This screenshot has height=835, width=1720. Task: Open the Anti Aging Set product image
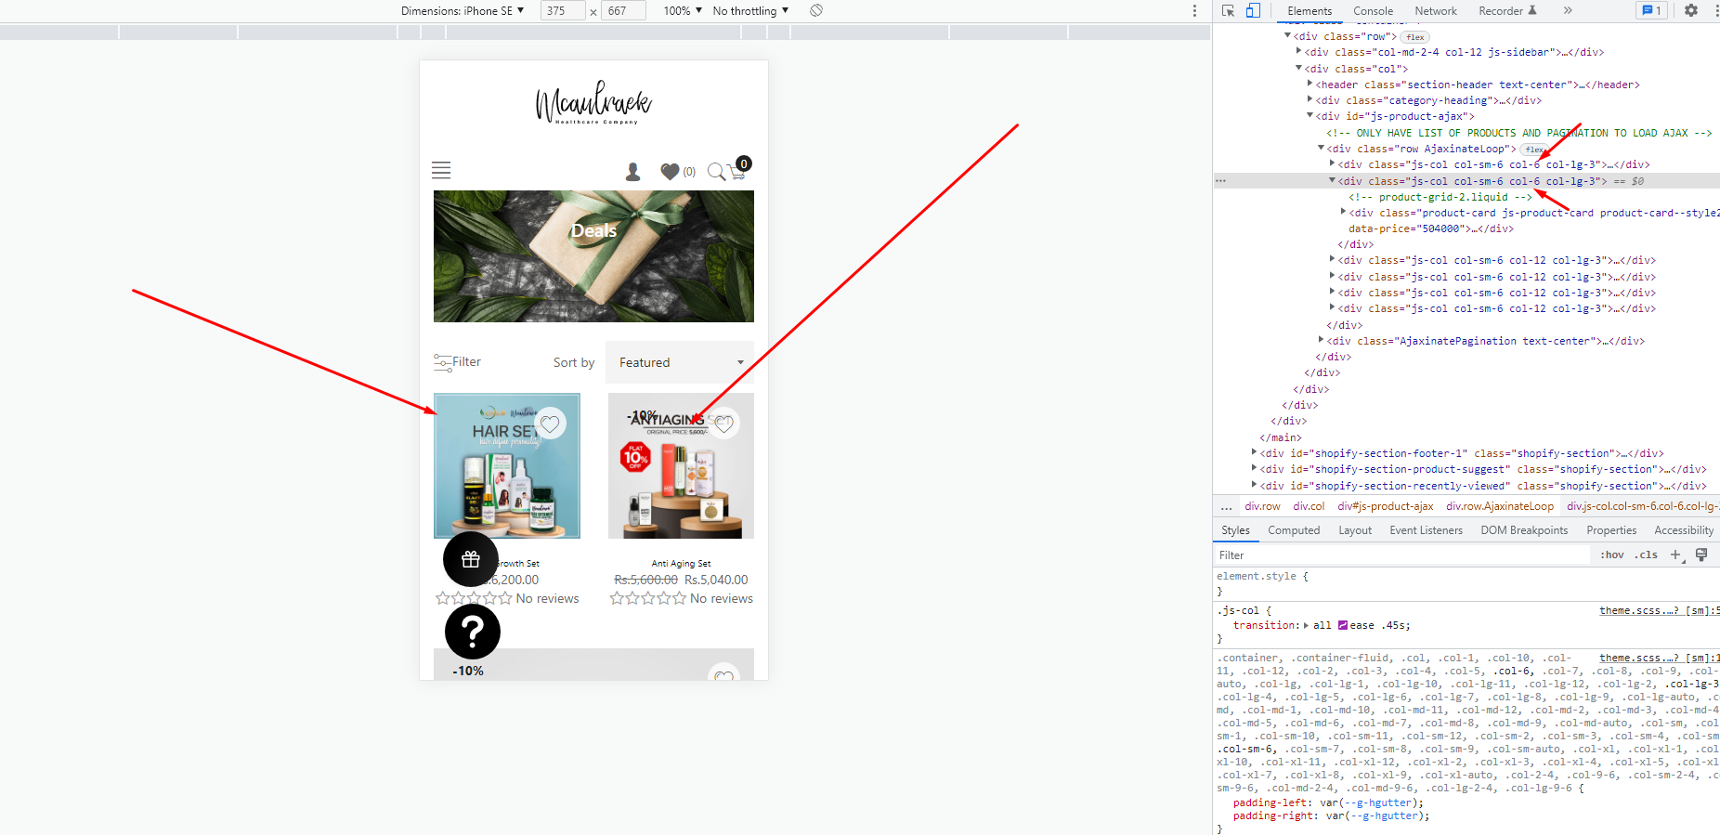[x=681, y=465]
